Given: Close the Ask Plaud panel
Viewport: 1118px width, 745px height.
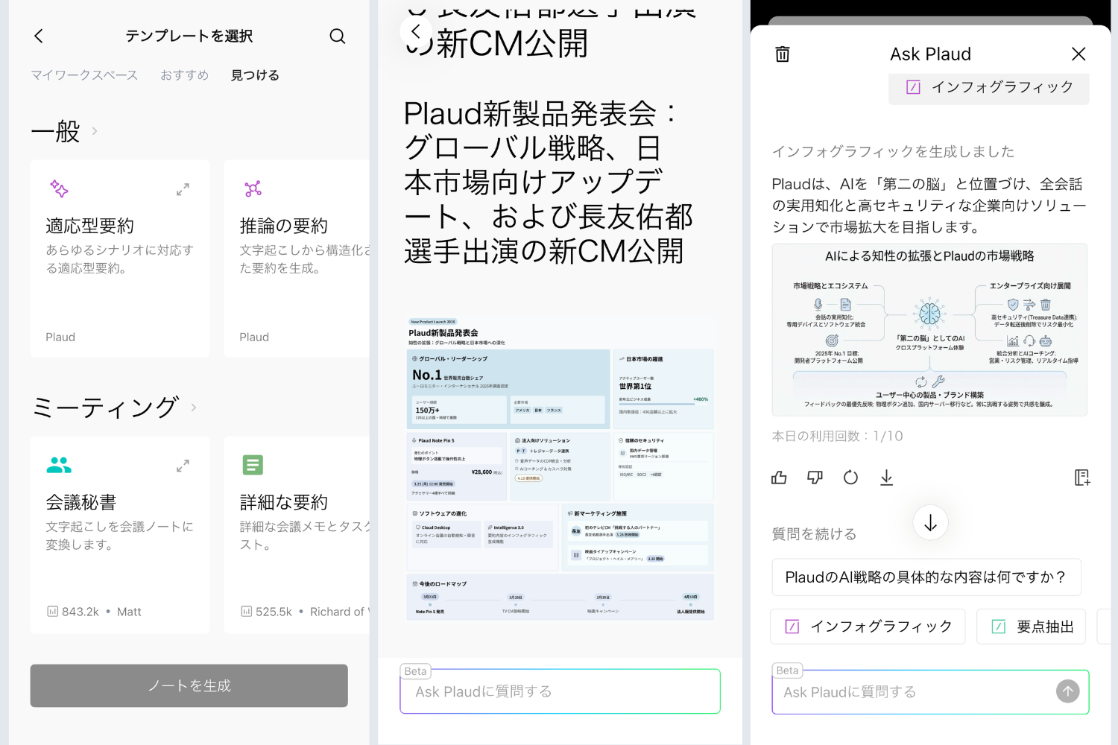Looking at the screenshot, I should (1078, 54).
